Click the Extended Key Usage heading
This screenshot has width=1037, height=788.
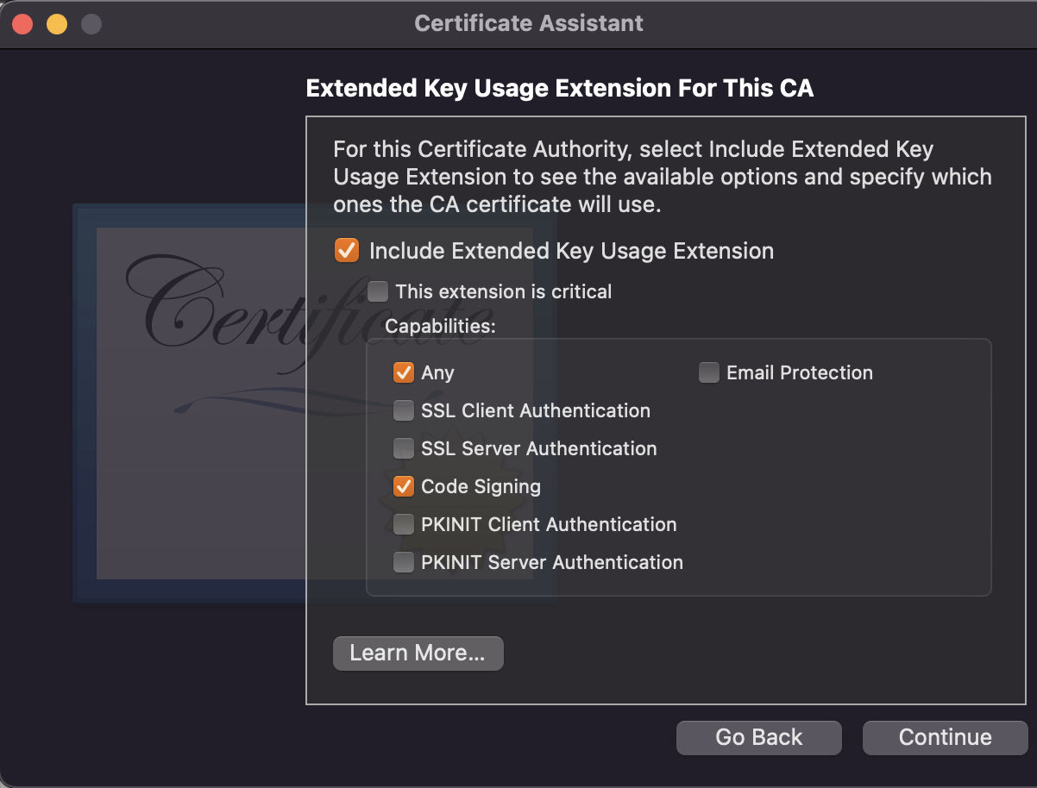pyautogui.click(x=560, y=89)
